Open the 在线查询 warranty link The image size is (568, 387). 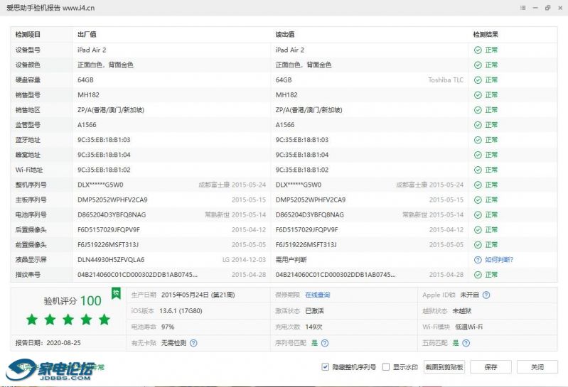click(x=318, y=295)
